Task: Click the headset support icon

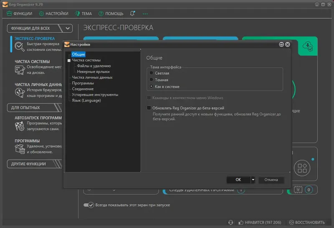Action: click(x=231, y=223)
